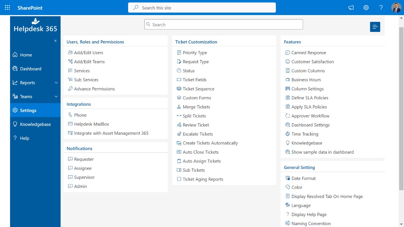Go to Dashboard in the sidebar

click(30, 69)
